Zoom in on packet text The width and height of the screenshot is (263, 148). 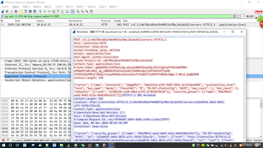pos(78,12)
